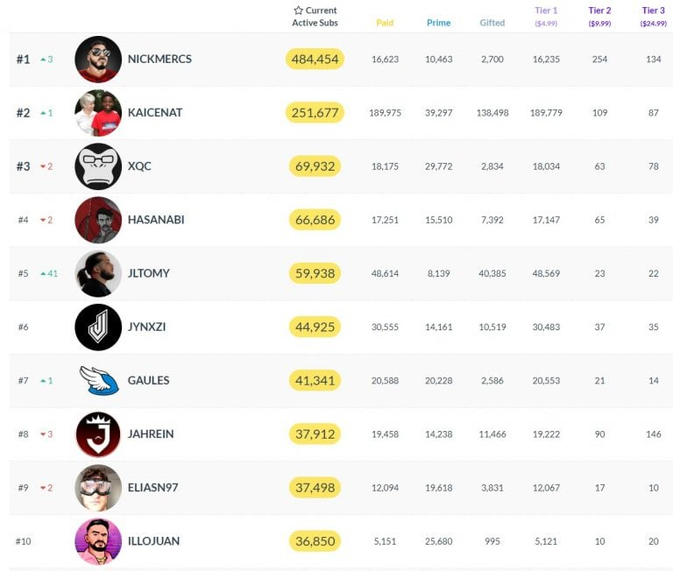This screenshot has width=673, height=571.
Task: Click NICKMERCS 484,454 active subs badge
Action: coord(315,60)
